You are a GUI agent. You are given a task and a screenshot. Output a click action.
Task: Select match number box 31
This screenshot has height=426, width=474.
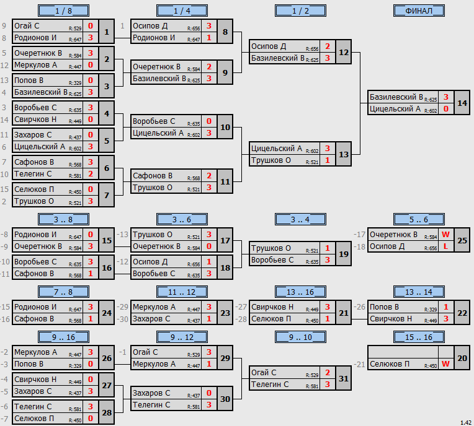pos(344,378)
